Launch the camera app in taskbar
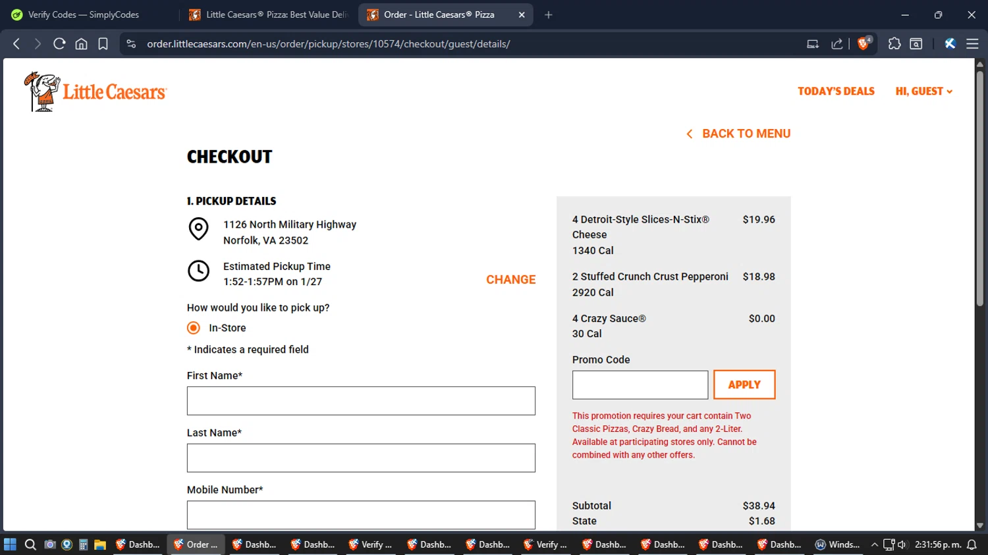Image resolution: width=988 pixels, height=555 pixels. coord(49,544)
